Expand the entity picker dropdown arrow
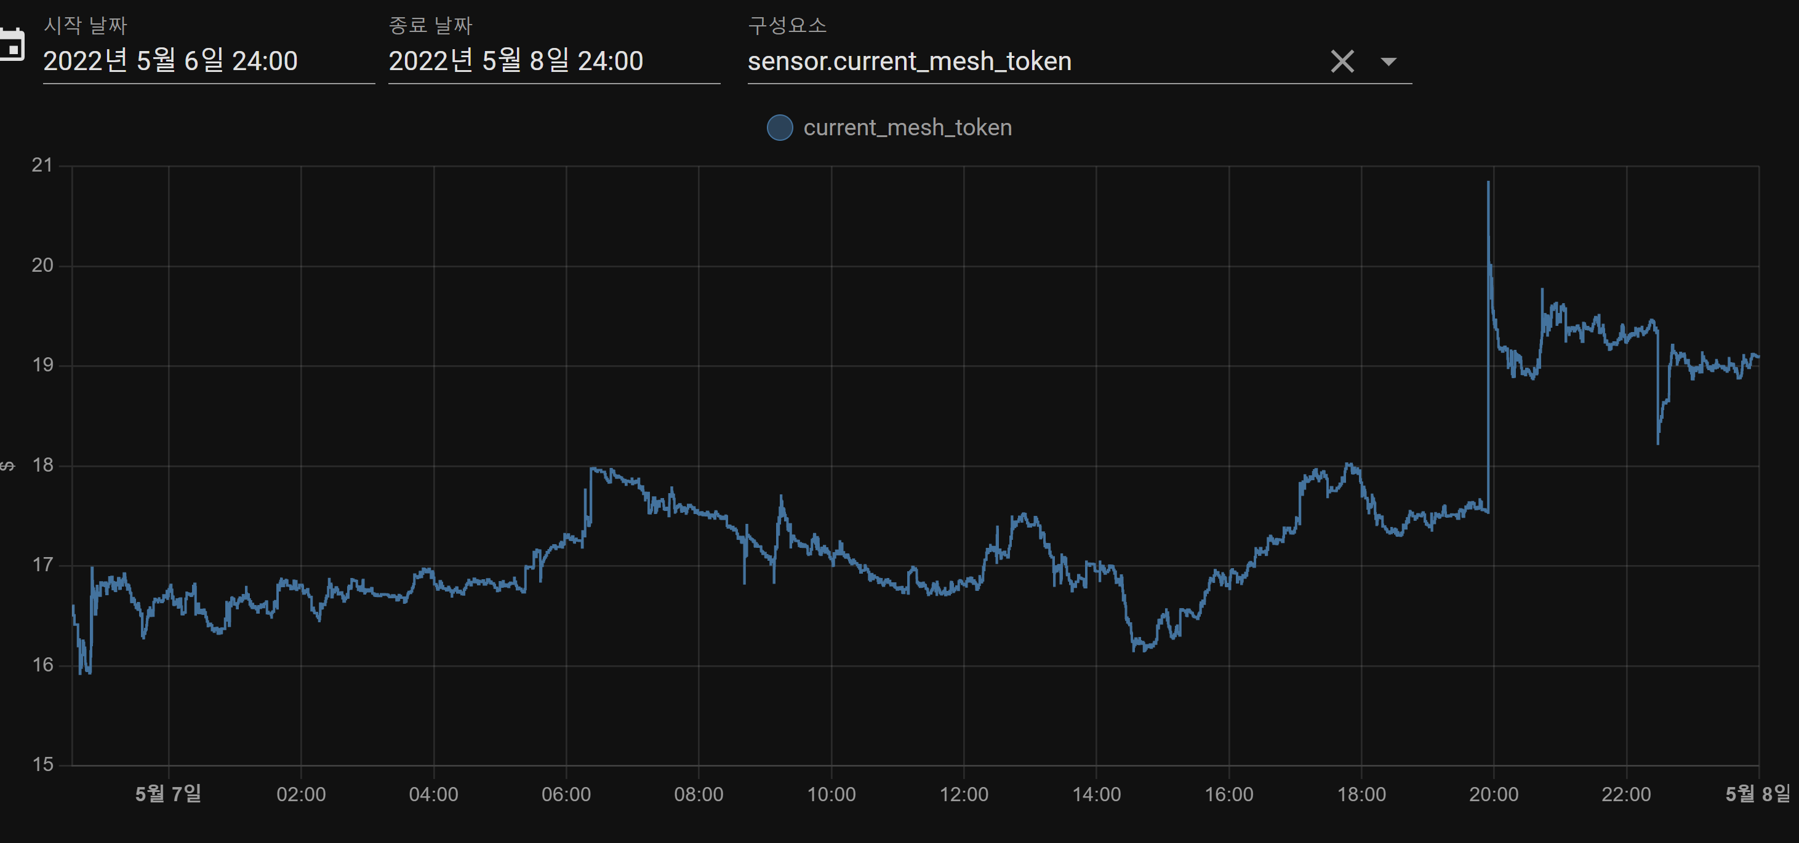This screenshot has height=843, width=1799. (1388, 61)
